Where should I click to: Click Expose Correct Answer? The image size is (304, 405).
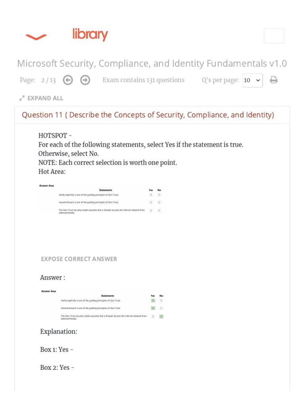(x=79, y=259)
